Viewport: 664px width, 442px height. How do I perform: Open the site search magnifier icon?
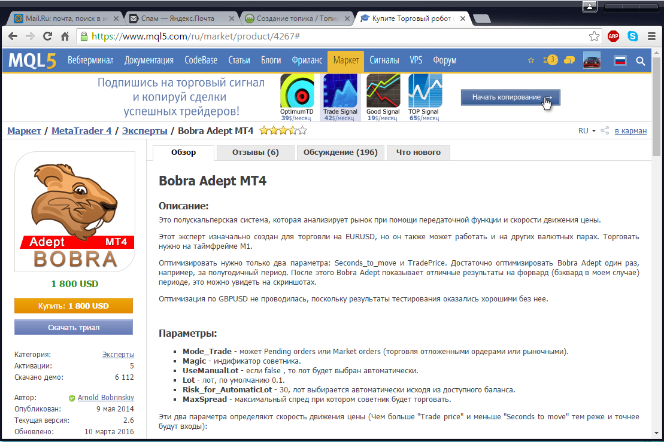pyautogui.click(x=640, y=61)
